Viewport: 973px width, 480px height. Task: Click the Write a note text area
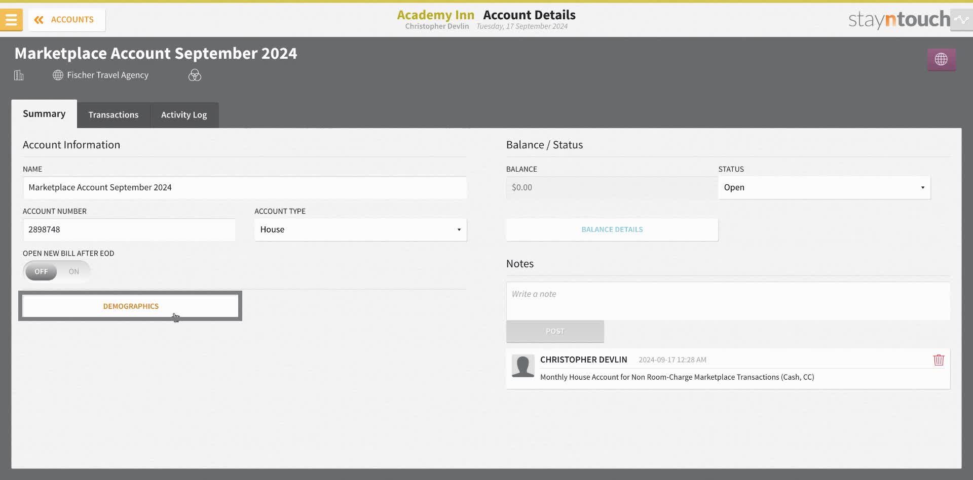coord(728,301)
